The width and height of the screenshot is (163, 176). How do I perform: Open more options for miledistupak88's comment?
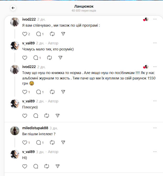point(155,128)
